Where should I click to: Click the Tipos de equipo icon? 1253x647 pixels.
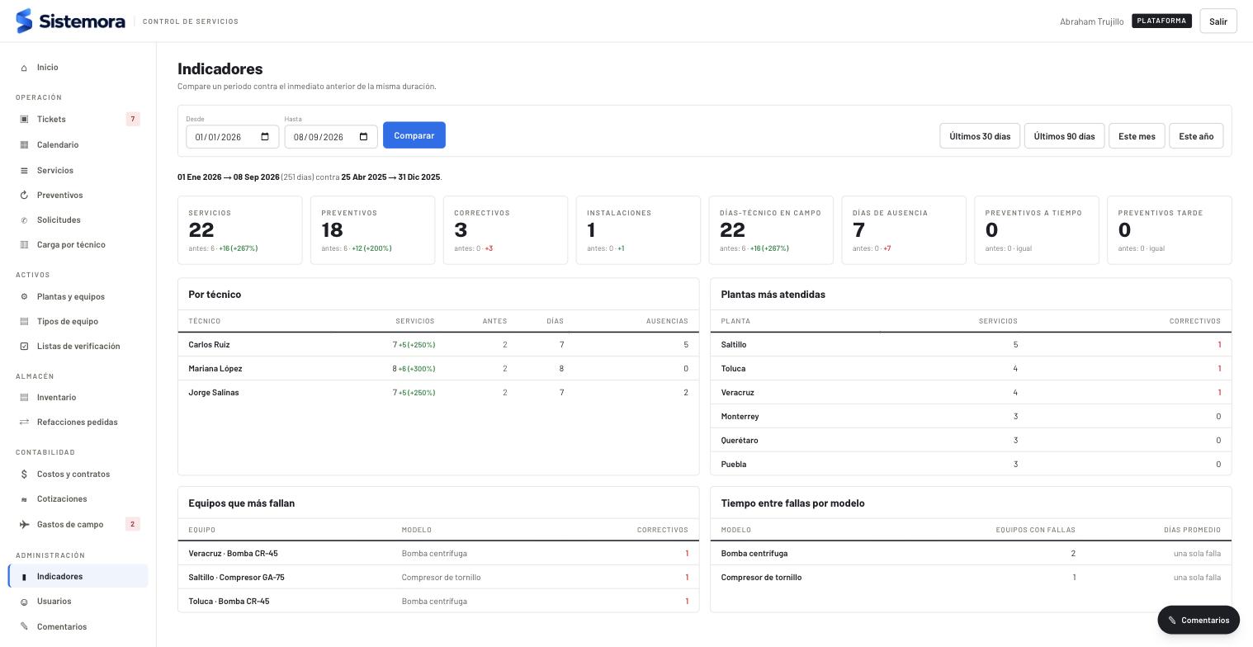(24, 322)
